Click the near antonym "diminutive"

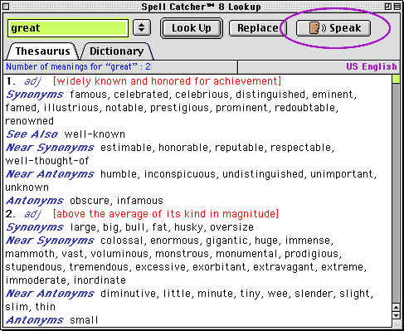[128, 294]
